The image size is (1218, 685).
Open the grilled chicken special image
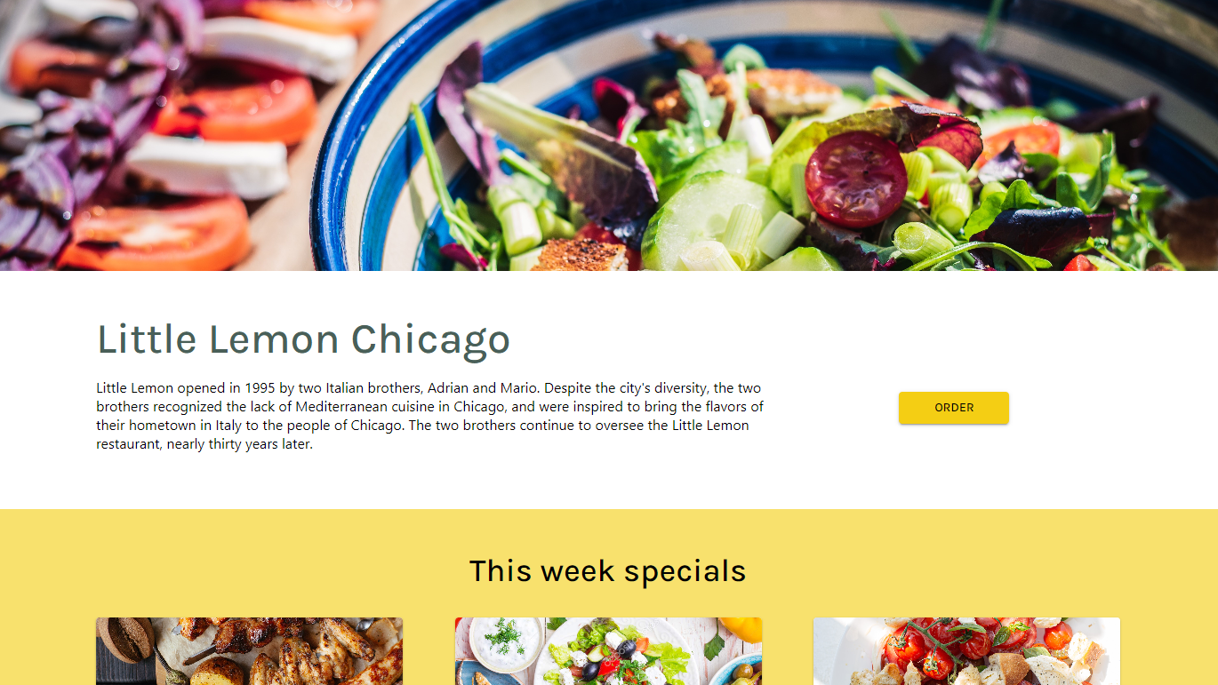tap(249, 651)
